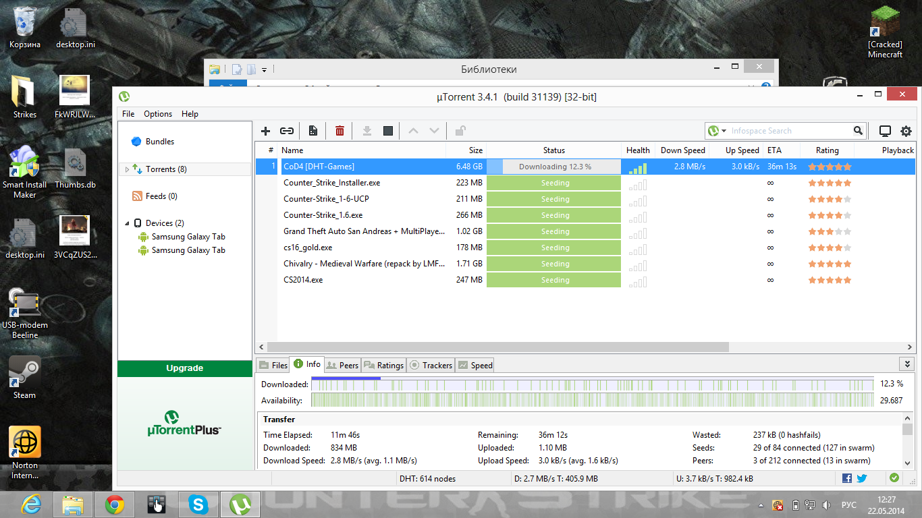Switch to the Peers tab
Screen dimensions: 922x518
click(342, 365)
